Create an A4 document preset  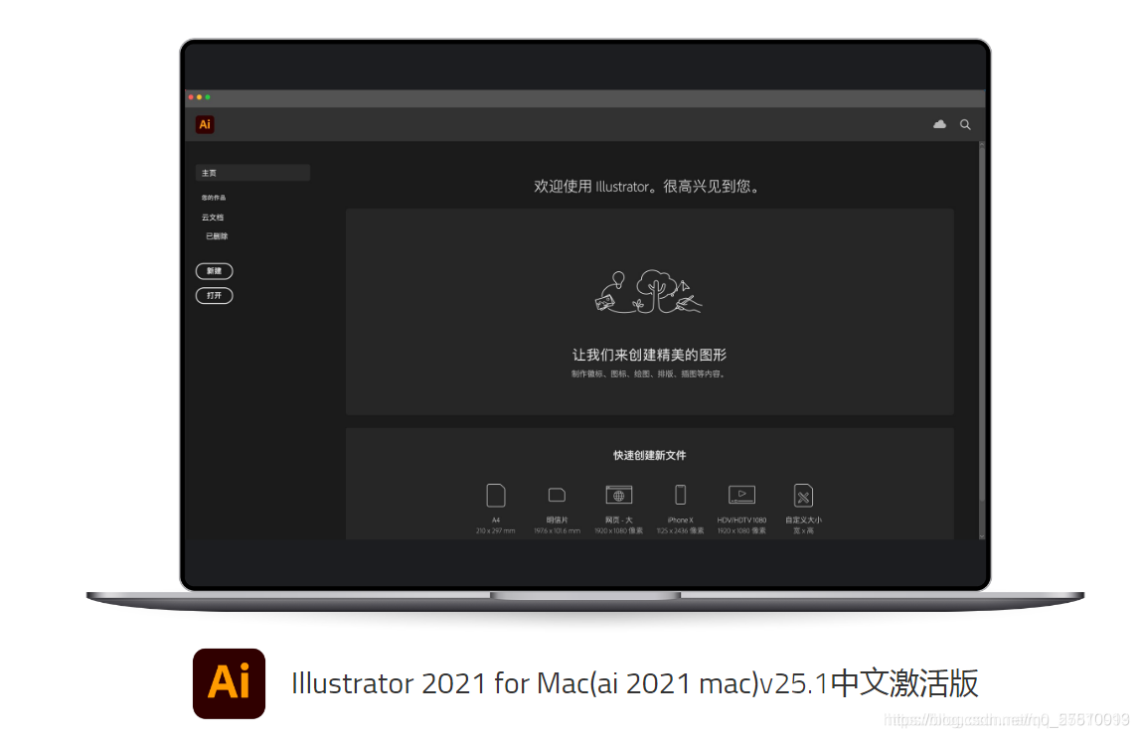(495, 509)
